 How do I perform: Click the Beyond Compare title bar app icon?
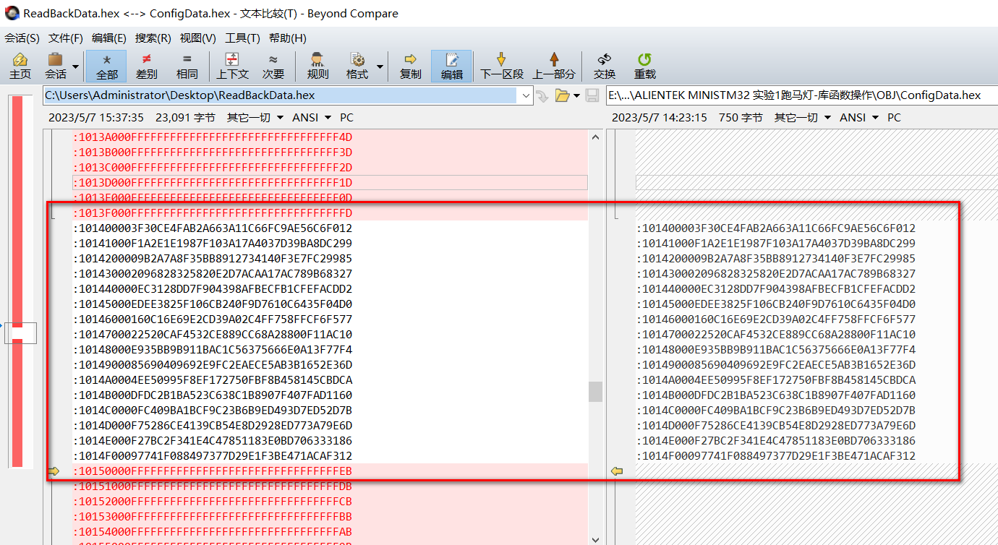(12, 13)
